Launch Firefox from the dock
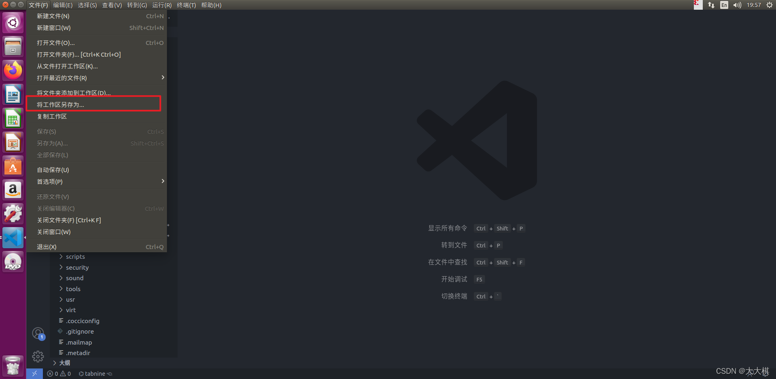The width and height of the screenshot is (776, 379). click(13, 70)
